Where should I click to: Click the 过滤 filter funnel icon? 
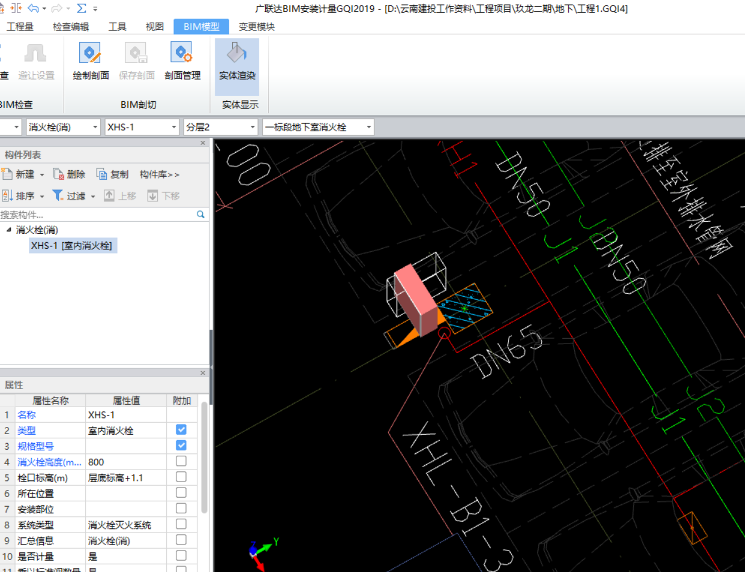[58, 195]
